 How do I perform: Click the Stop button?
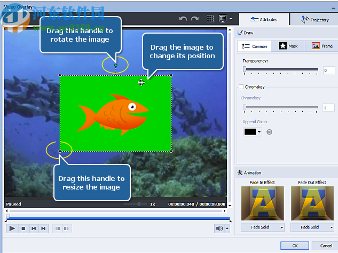point(23,228)
